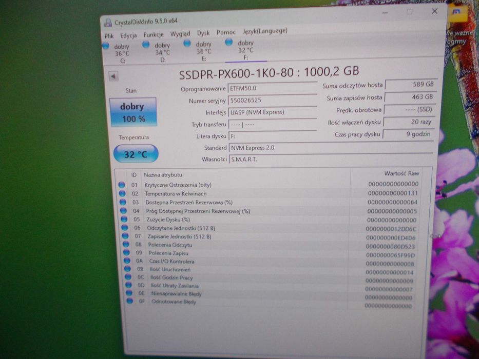The height and width of the screenshot is (359, 479).
Task: Click the Nazwa atrybutu column header
Action: [x=163, y=174]
